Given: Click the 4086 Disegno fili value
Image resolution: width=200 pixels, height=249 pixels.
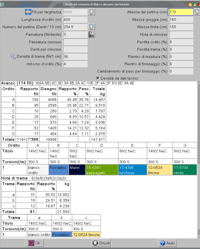Looking at the screenshot, I should point(48,100).
